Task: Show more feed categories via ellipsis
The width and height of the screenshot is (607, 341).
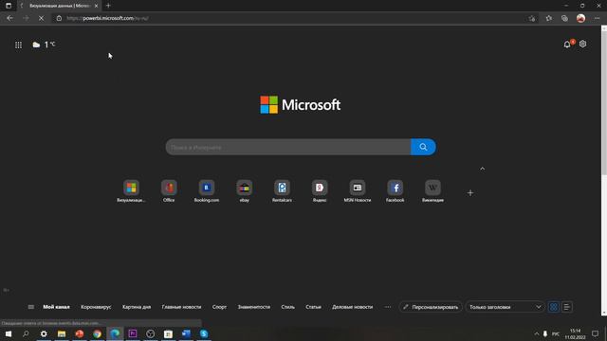Action: [x=388, y=307]
